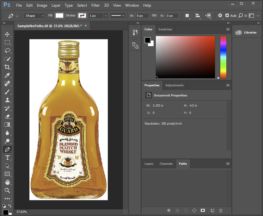Click the options bar search icon
Image resolution: width=263 pixels, height=216 pixels.
(241, 15)
